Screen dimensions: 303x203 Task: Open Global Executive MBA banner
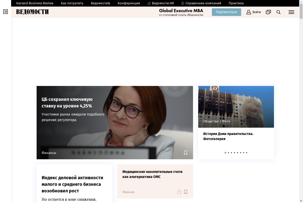coord(181,12)
